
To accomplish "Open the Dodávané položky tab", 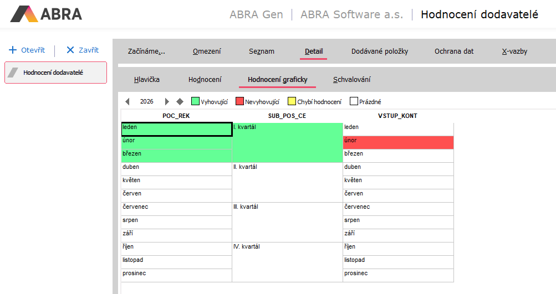I will click(x=379, y=51).
